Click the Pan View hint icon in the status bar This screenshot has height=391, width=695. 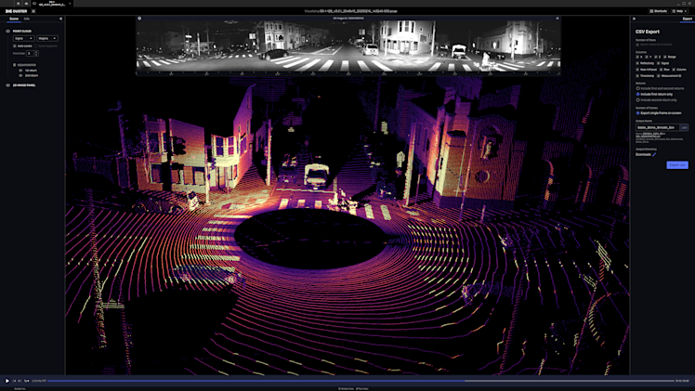357,389
